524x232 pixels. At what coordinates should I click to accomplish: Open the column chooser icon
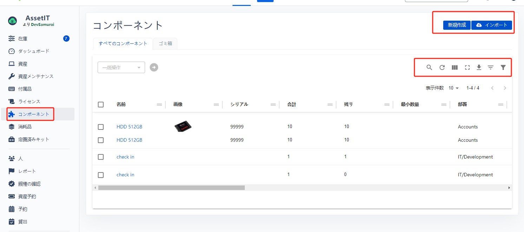pyautogui.click(x=454, y=68)
